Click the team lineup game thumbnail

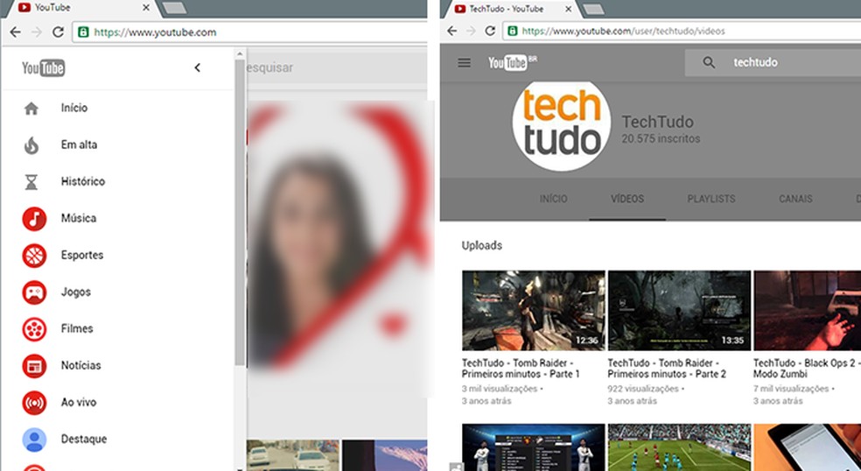click(x=533, y=447)
